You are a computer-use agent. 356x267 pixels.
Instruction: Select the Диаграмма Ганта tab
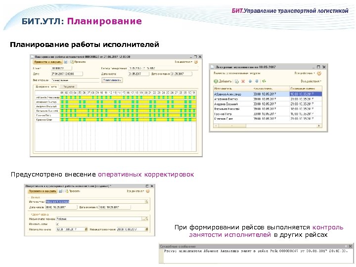(46, 87)
